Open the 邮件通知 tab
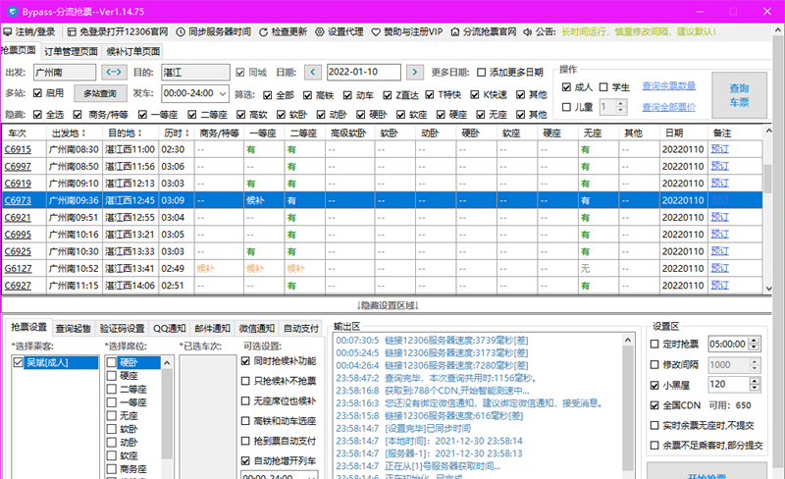785x479 pixels. pyautogui.click(x=212, y=329)
